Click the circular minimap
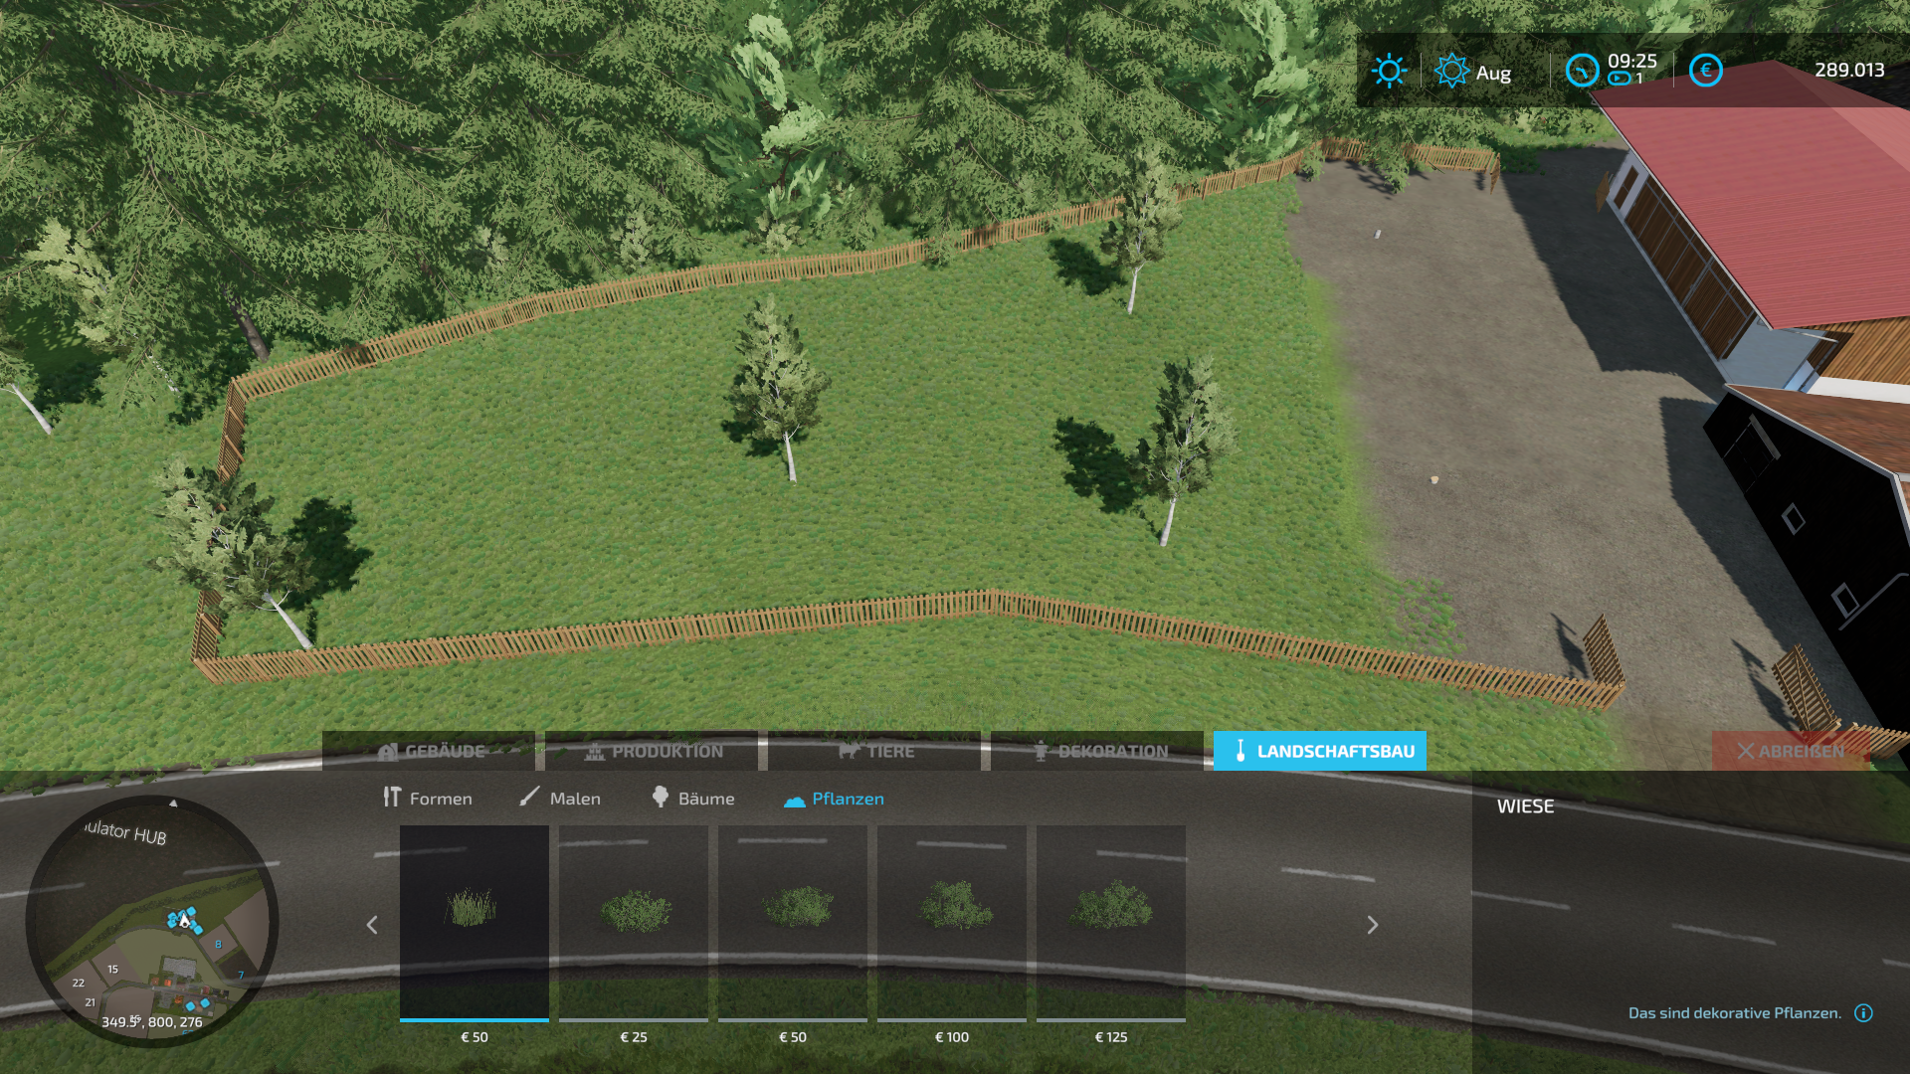This screenshot has height=1074, width=1910. (x=152, y=921)
